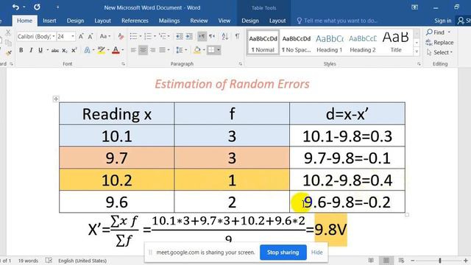Decrease font size with Shrink Font icon
471x265 pixels.
(x=91, y=36)
